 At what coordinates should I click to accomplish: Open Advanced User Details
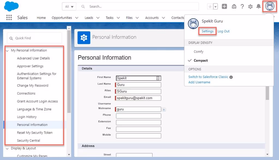point(34,58)
